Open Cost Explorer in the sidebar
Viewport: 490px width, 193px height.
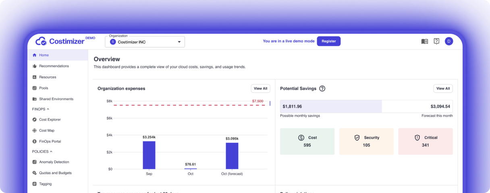50,119
